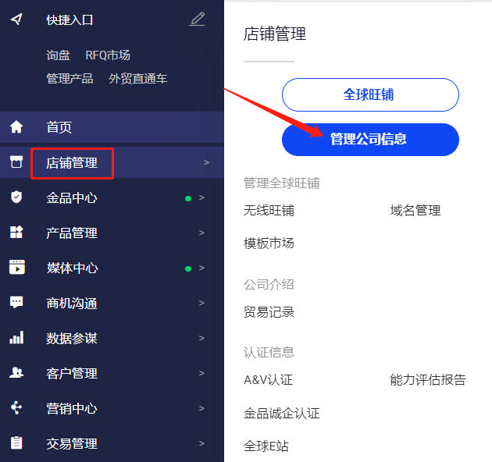Click the people icon for 客户管理
Viewport: 492px width, 462px height.
coord(16,373)
